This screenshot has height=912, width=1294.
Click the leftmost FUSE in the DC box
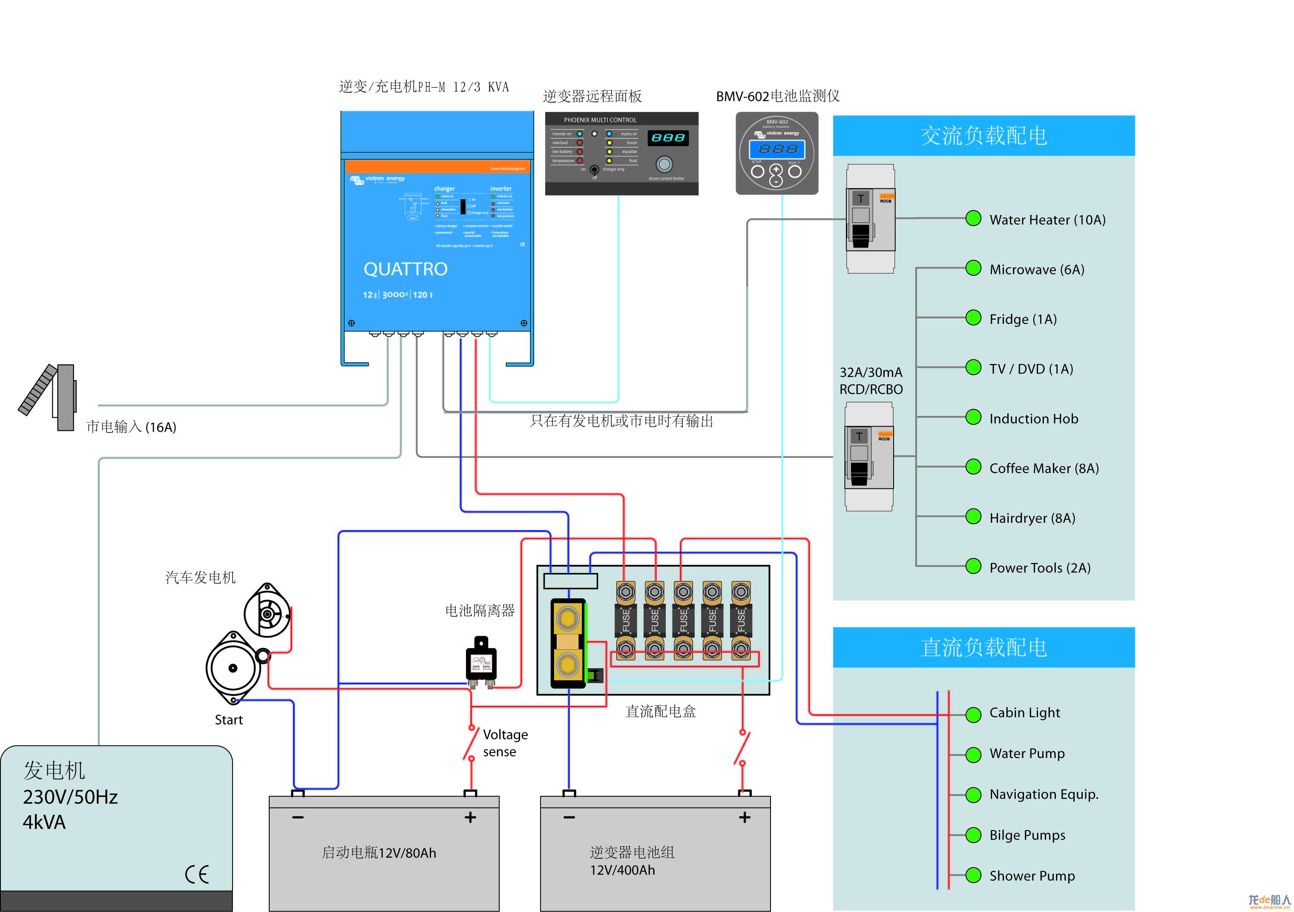[625, 621]
